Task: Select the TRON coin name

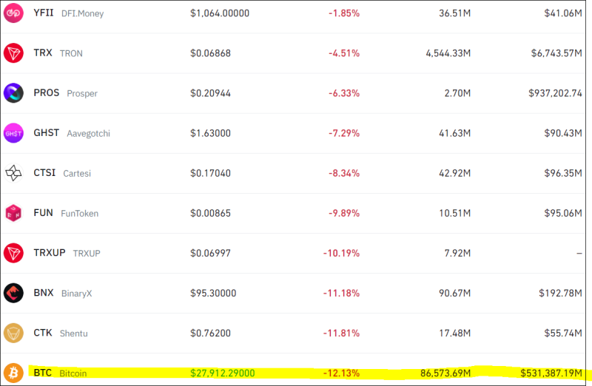Action: coord(71,53)
